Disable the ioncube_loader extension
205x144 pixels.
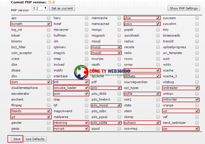86,88
